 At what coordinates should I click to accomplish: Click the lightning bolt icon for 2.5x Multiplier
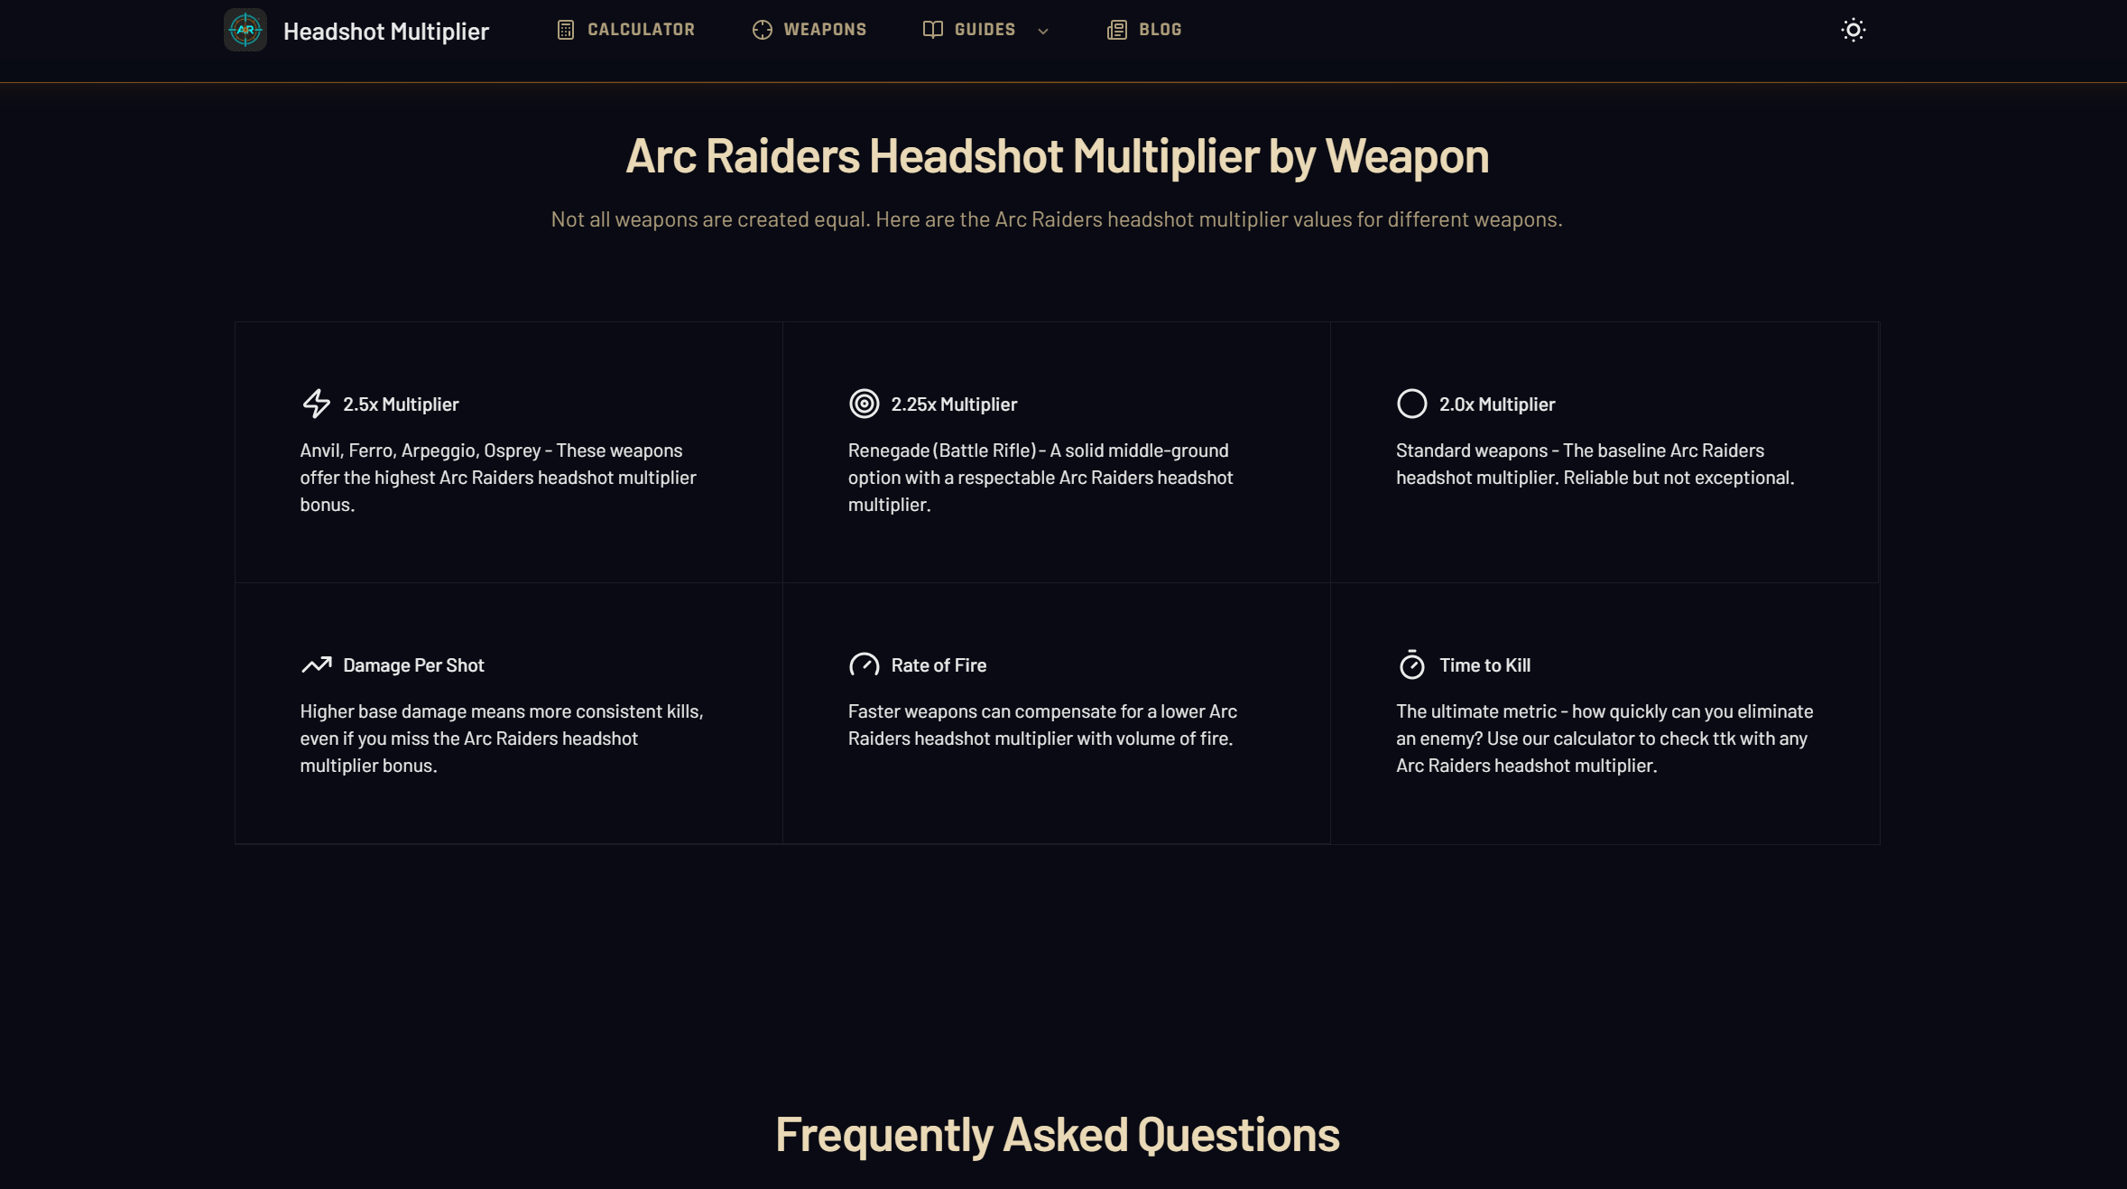(x=316, y=404)
